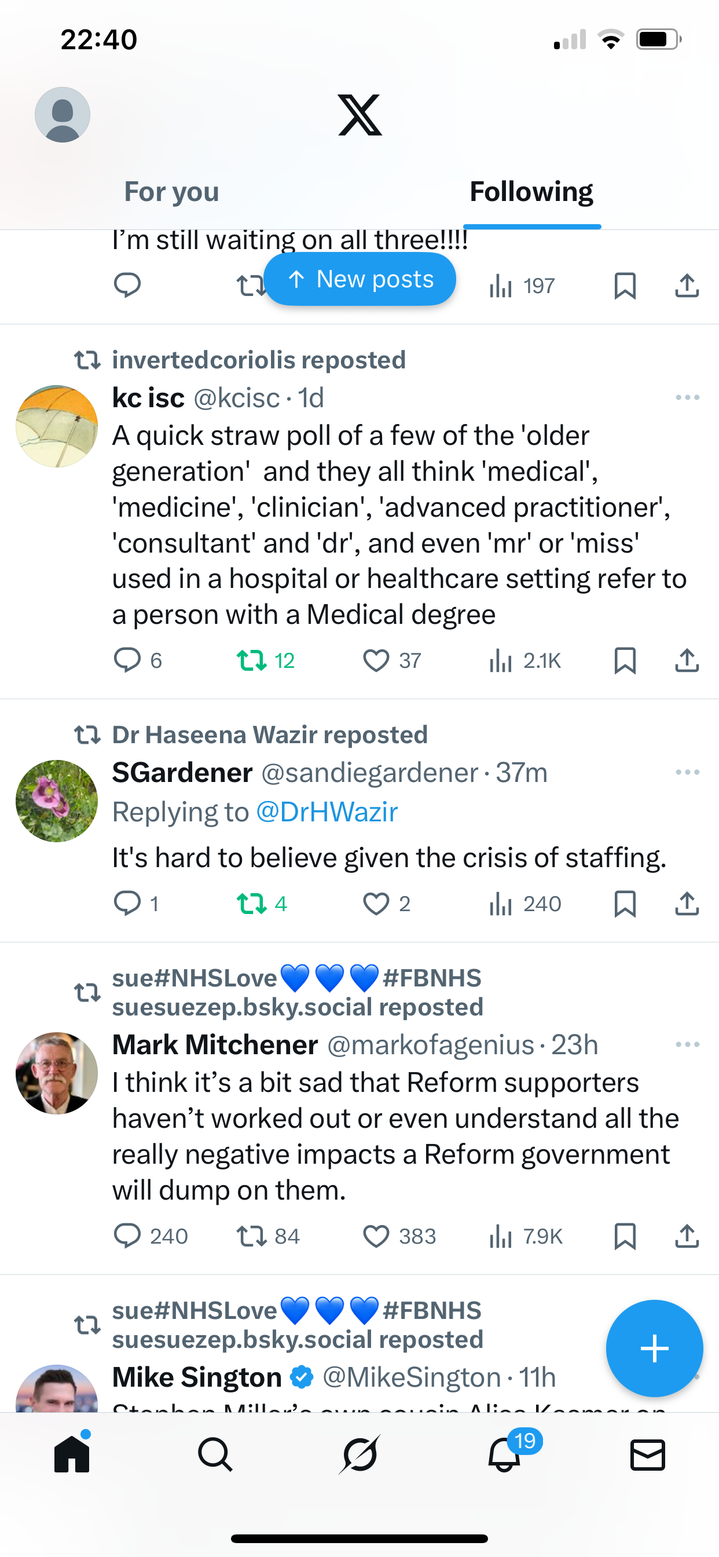719x1557 pixels.
Task: Undo repost on kc isc's post
Action: click(252, 660)
